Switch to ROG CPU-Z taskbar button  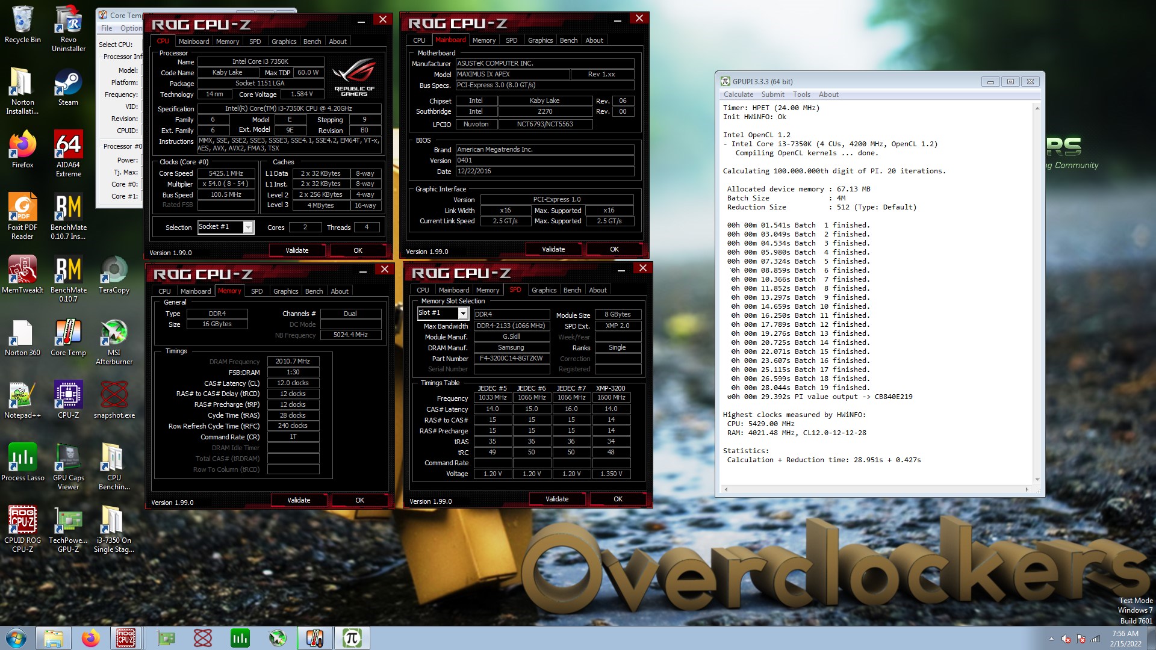point(126,638)
